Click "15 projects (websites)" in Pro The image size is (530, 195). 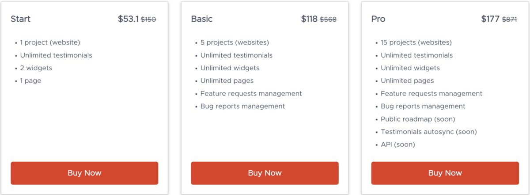pos(416,42)
